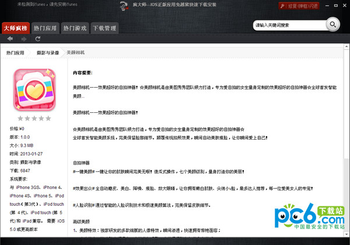Click the 系统要求: label
Image resolution: width=350 pixels, height=245 pixels.
click(19, 180)
